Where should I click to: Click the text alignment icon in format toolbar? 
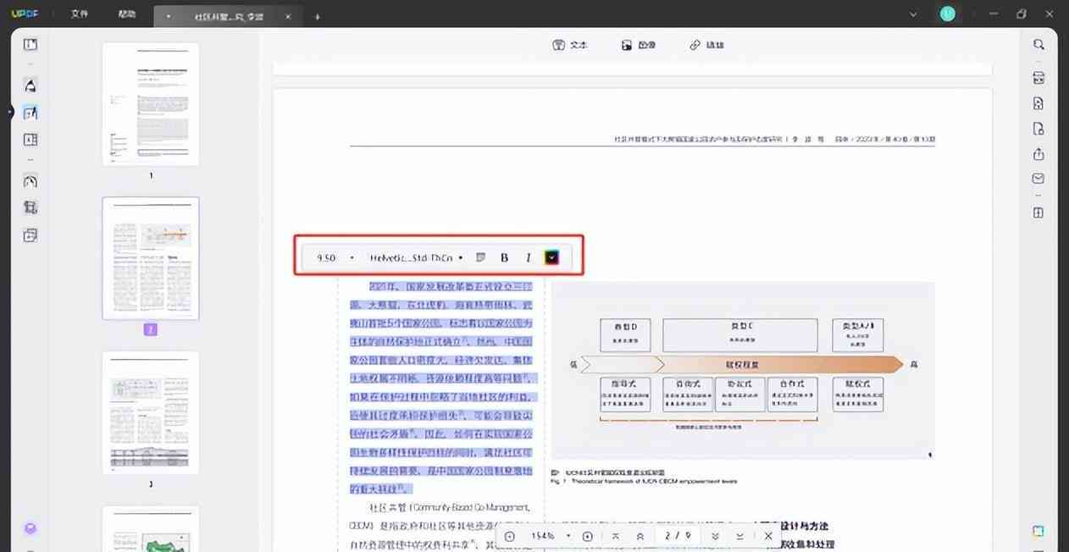pyautogui.click(x=480, y=257)
